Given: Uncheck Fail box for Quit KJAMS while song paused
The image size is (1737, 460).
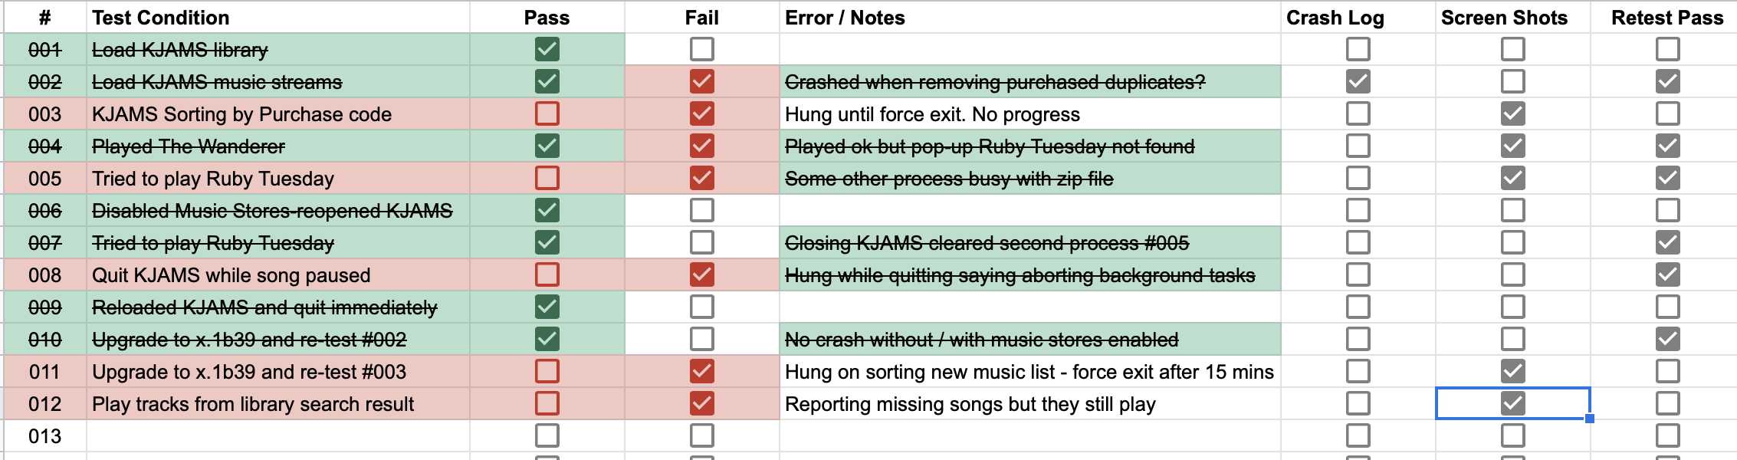Looking at the screenshot, I should (701, 275).
